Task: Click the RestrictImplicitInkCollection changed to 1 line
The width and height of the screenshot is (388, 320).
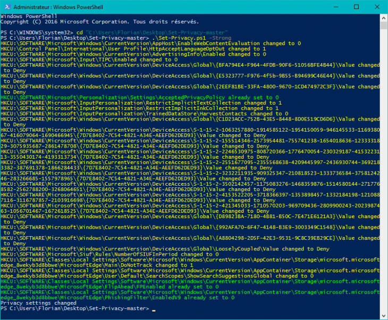Action: [x=140, y=108]
